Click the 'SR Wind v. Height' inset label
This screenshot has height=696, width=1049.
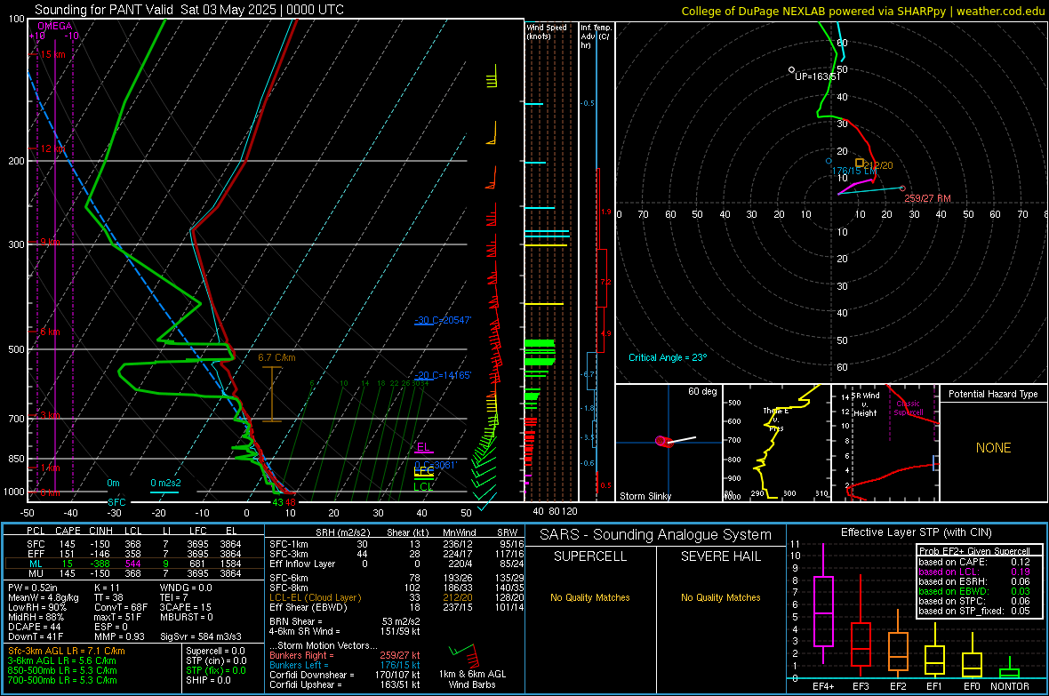point(866,404)
